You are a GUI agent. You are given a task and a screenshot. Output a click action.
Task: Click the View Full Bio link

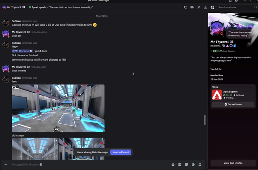click(216, 69)
